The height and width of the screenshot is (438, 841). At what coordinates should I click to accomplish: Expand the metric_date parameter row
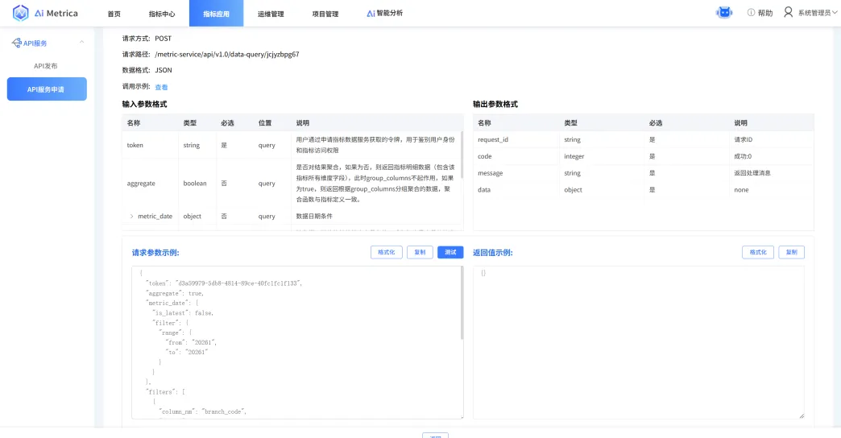tap(131, 216)
